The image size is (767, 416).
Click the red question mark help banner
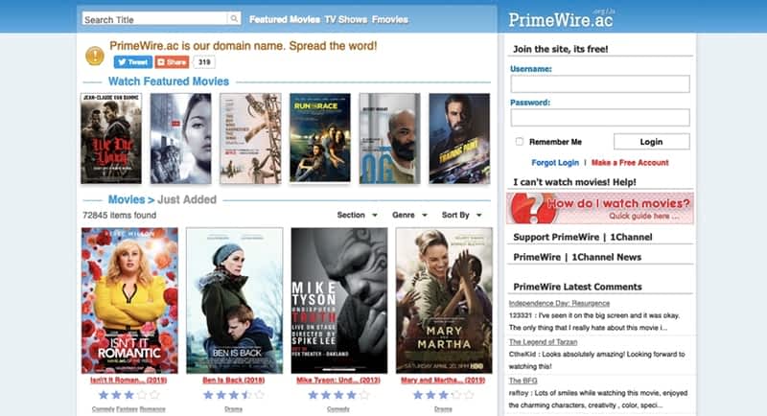pos(600,208)
